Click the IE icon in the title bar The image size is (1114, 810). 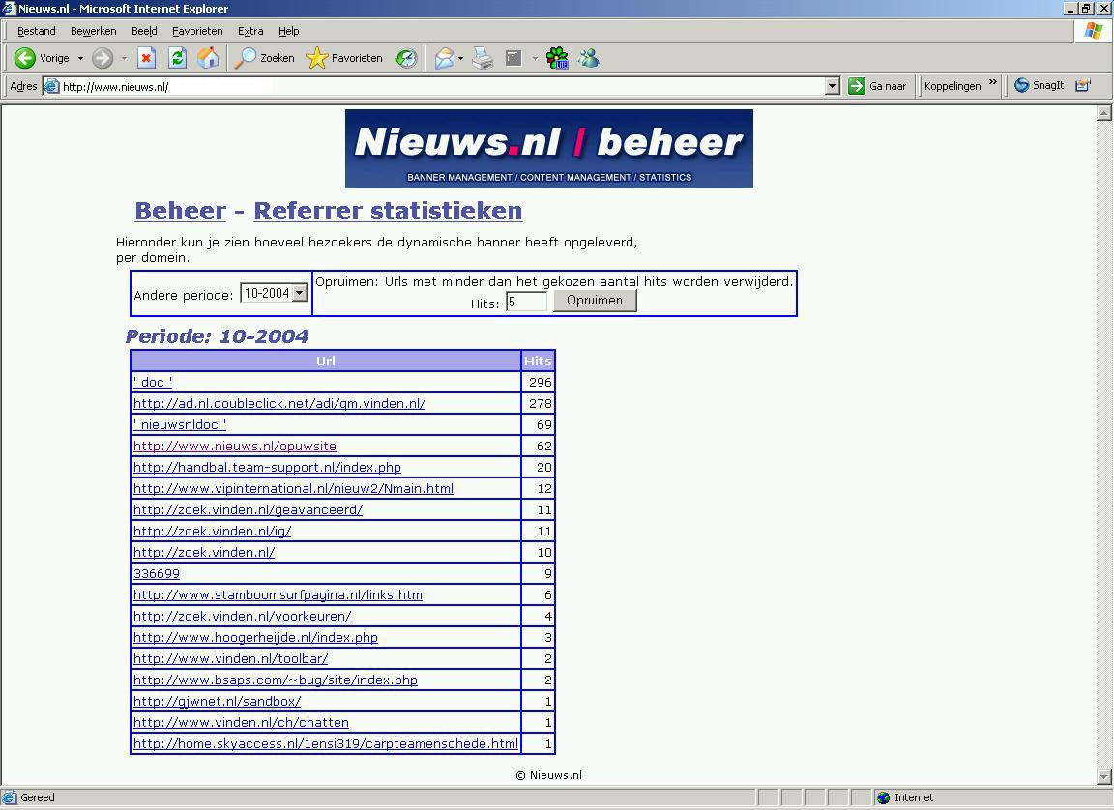tap(9, 9)
